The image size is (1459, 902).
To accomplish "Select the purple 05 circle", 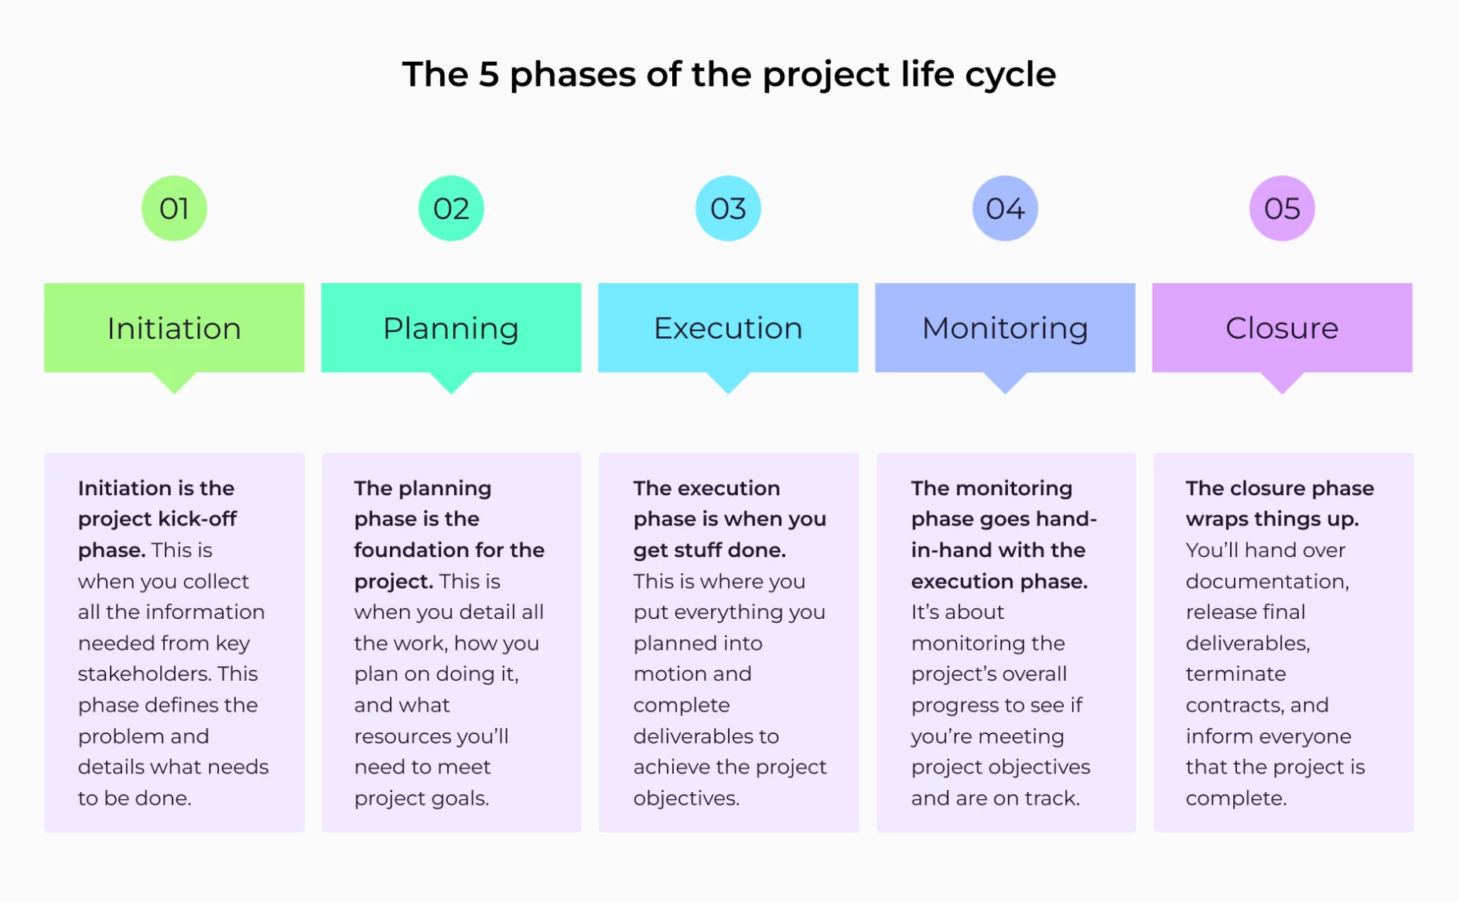I will point(1282,208).
